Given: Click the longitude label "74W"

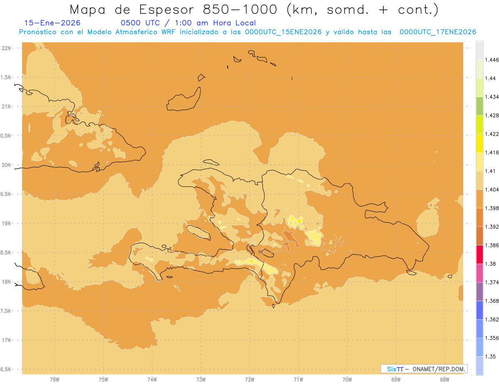Looking at the screenshot, I should tap(152, 380).
